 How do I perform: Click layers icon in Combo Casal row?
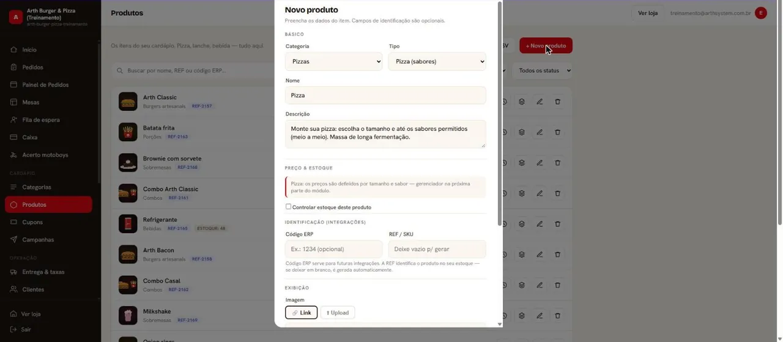pos(522,285)
